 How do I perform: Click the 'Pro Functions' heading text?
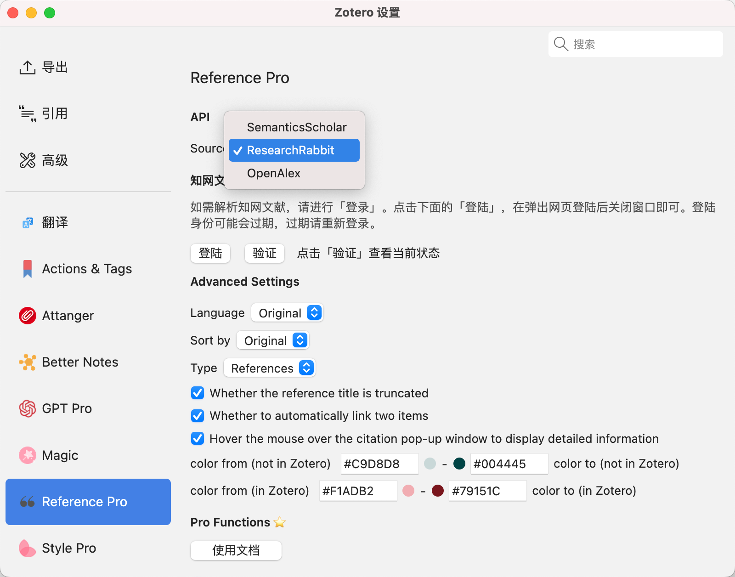tap(230, 522)
